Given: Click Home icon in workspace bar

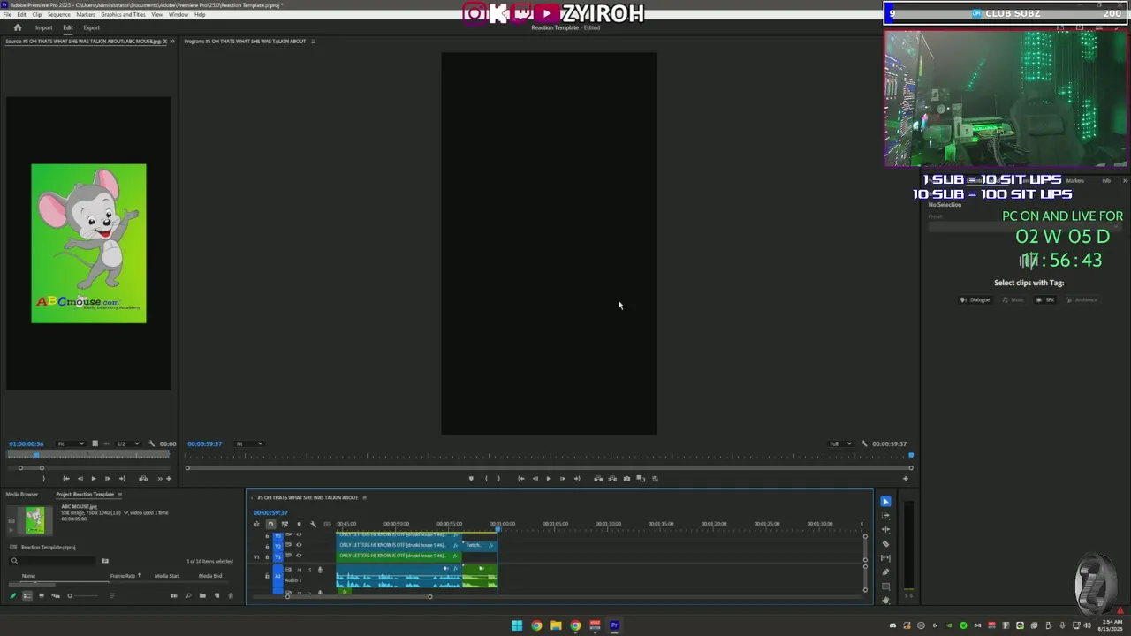Looking at the screenshot, I should click(x=17, y=27).
